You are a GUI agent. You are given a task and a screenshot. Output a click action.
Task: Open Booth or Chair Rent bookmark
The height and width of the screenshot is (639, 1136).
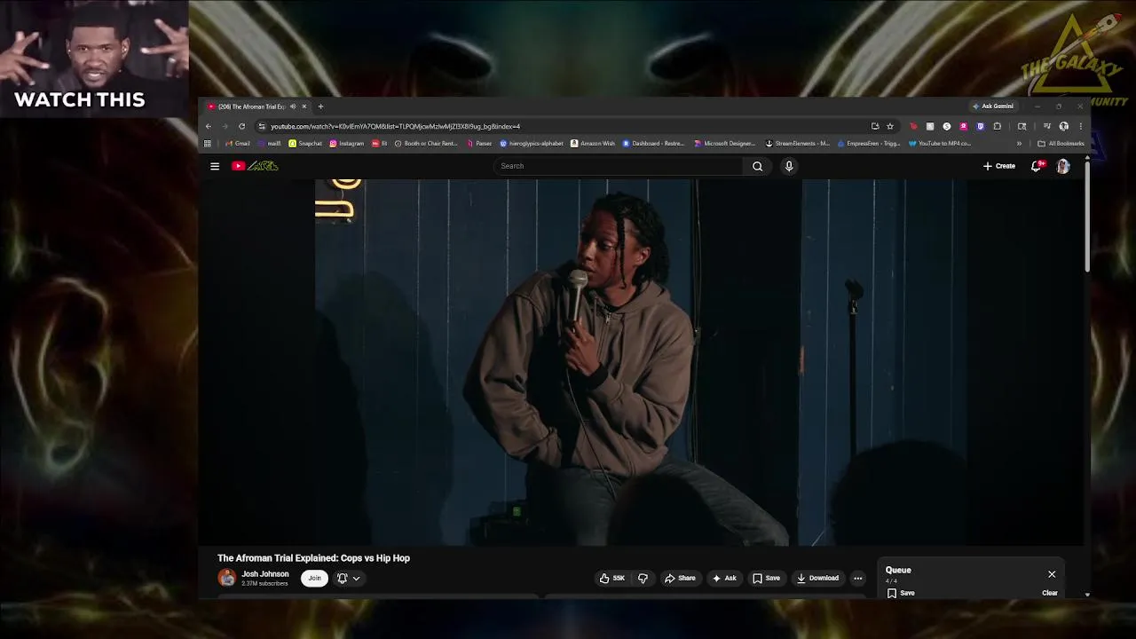pos(426,144)
